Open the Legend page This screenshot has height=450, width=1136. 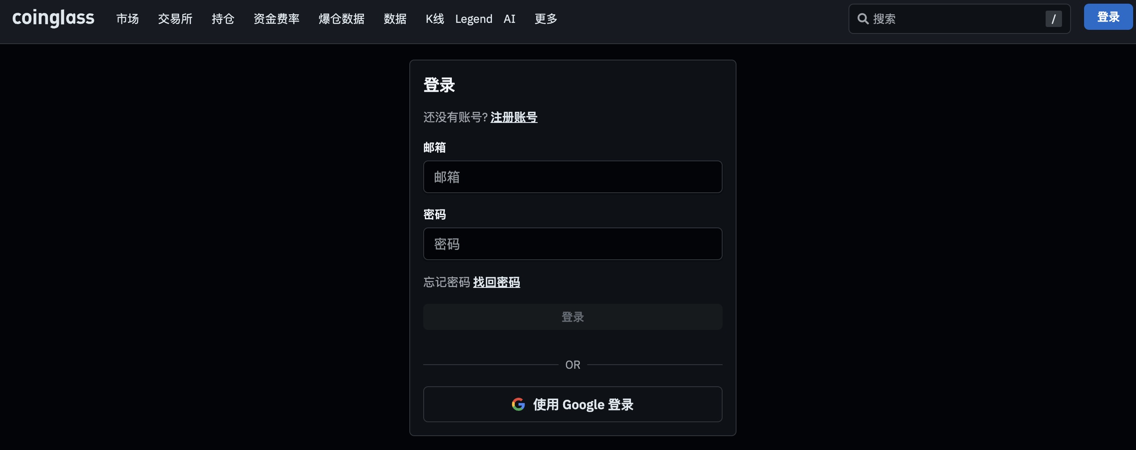(x=474, y=19)
